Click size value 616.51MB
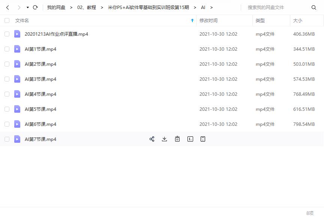Image resolution: width=324 pixels, height=219 pixels. pyautogui.click(x=304, y=109)
